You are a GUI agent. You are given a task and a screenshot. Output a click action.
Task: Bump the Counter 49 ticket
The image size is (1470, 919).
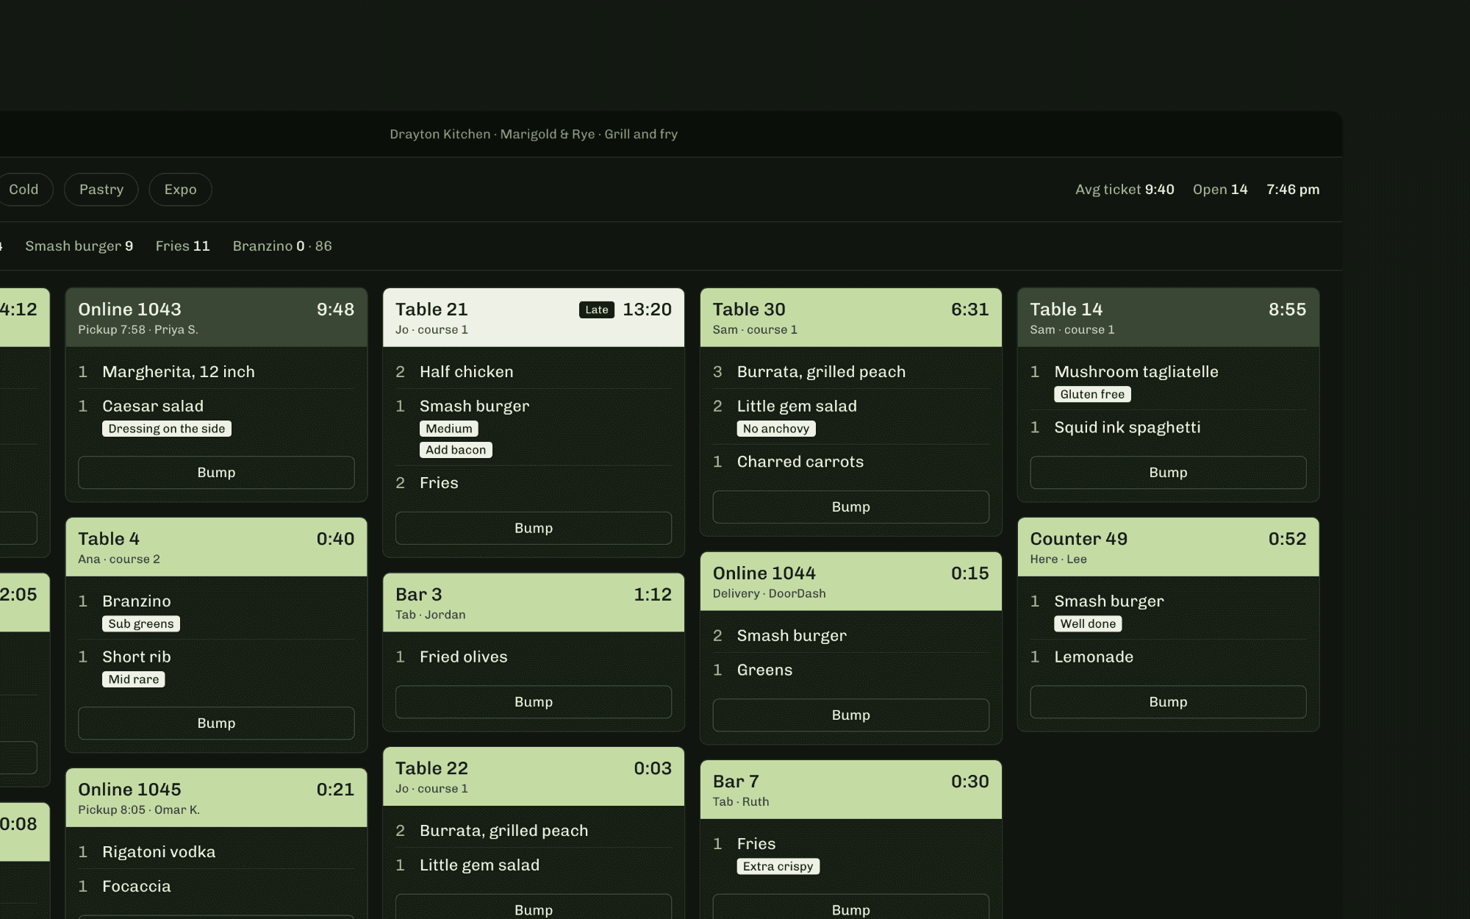(x=1168, y=702)
